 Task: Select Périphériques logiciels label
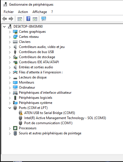(x=36, y=98)
